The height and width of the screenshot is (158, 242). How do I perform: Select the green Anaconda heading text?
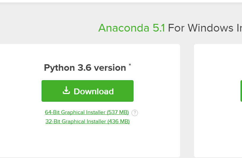(x=124, y=28)
